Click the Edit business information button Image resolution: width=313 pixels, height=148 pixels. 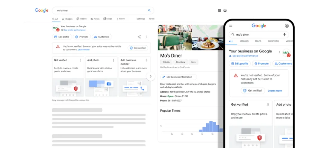pyautogui.click(x=178, y=77)
